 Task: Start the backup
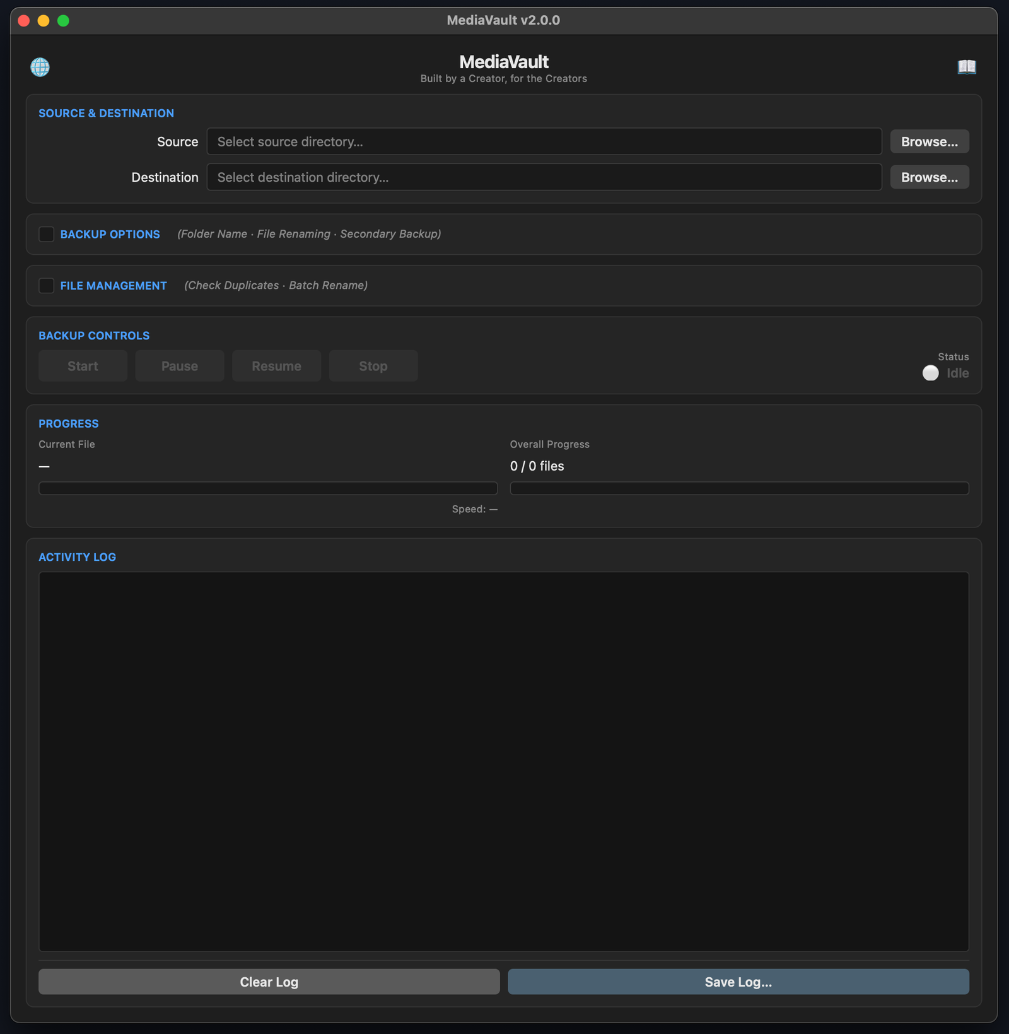(x=83, y=366)
